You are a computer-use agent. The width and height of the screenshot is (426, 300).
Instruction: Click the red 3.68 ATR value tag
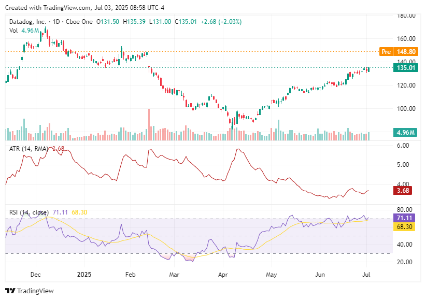click(x=403, y=191)
